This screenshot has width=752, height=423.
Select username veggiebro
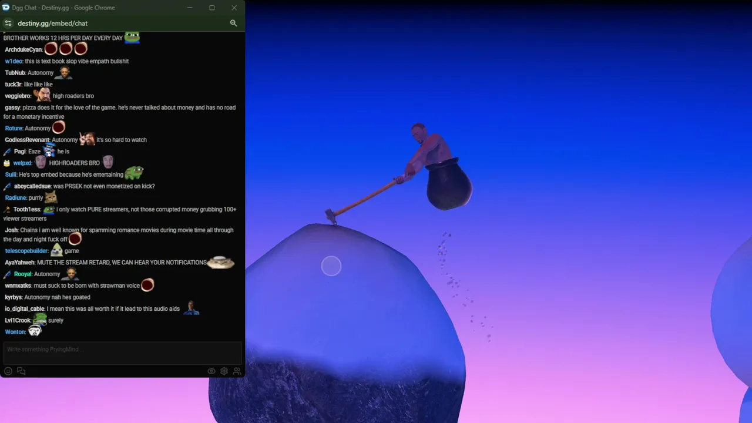pyautogui.click(x=18, y=96)
